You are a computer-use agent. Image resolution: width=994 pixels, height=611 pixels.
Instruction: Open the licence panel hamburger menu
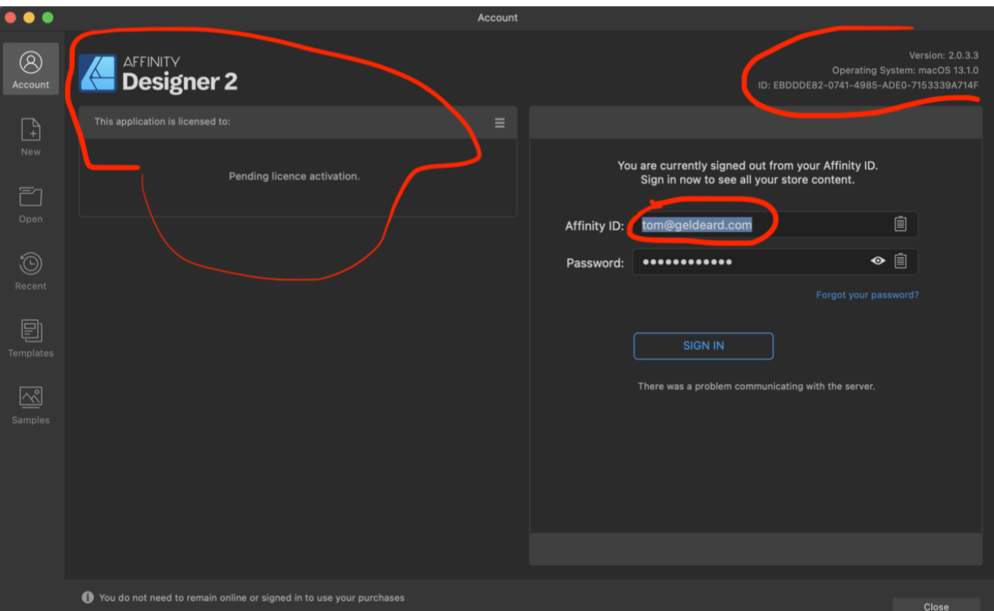point(500,122)
